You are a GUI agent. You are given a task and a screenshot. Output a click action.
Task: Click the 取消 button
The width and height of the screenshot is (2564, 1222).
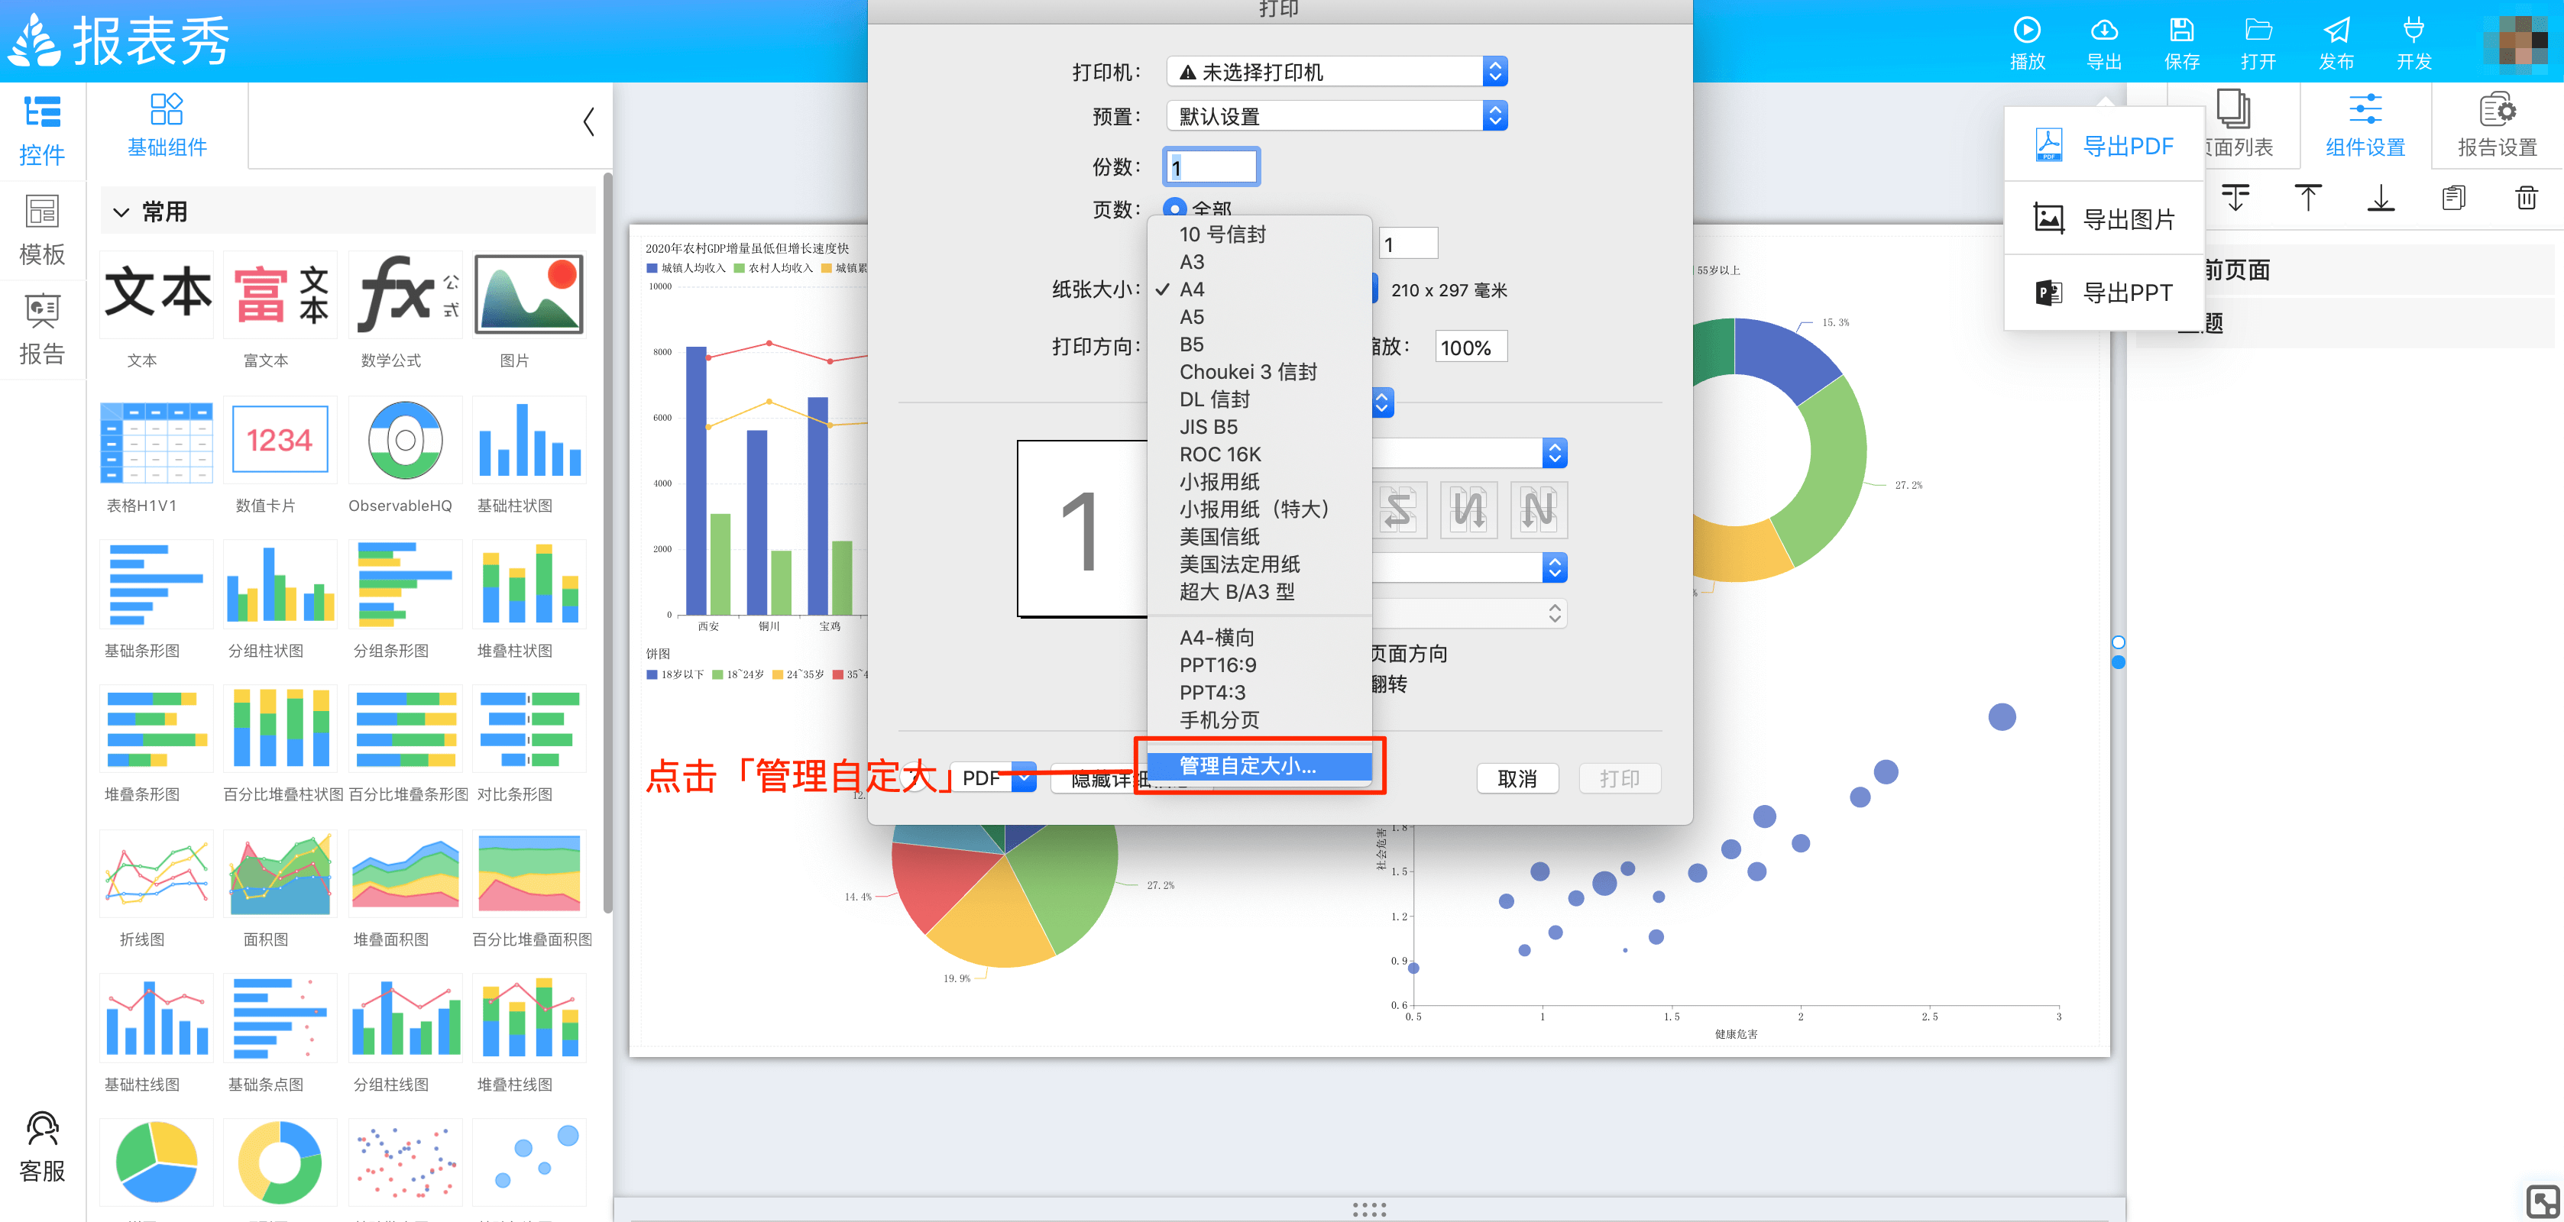(1517, 778)
